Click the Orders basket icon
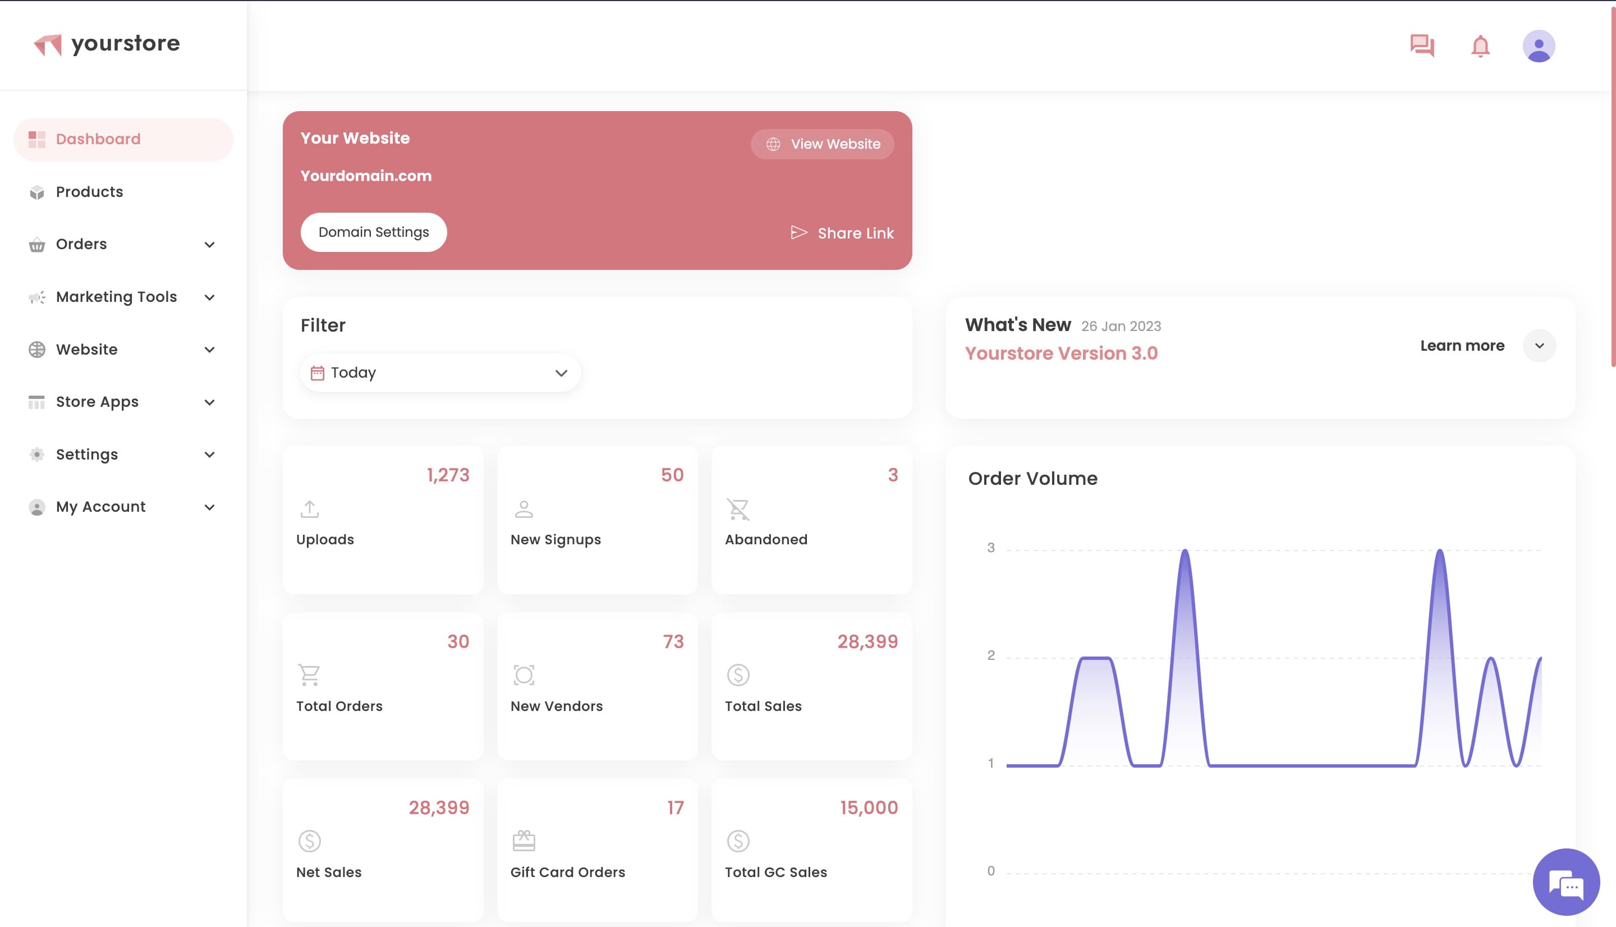 pos(36,244)
